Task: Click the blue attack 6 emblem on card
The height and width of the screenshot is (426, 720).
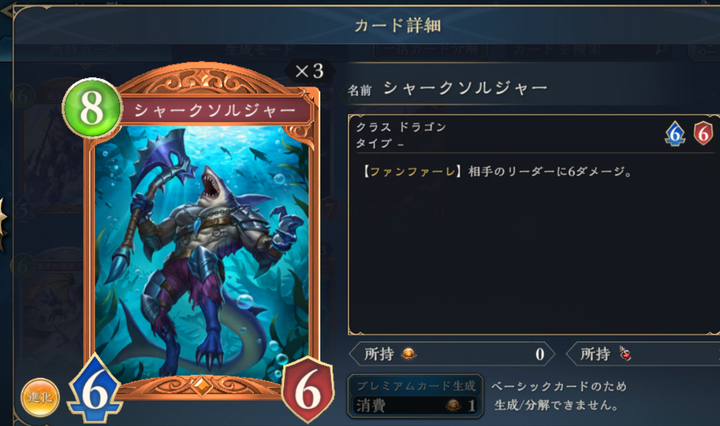Action: tap(95, 390)
